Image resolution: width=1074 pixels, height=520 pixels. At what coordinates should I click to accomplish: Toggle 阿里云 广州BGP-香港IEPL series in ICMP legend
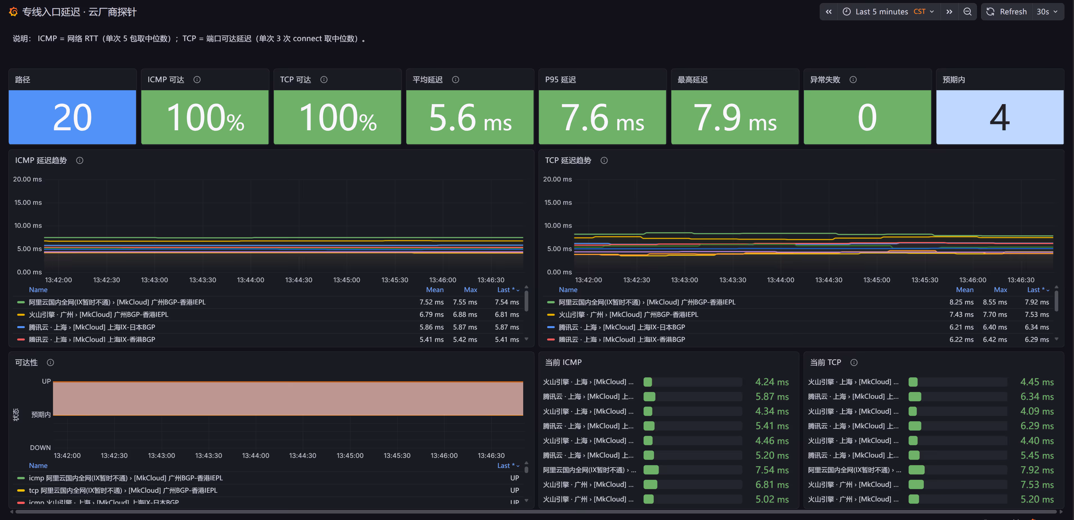click(x=117, y=302)
